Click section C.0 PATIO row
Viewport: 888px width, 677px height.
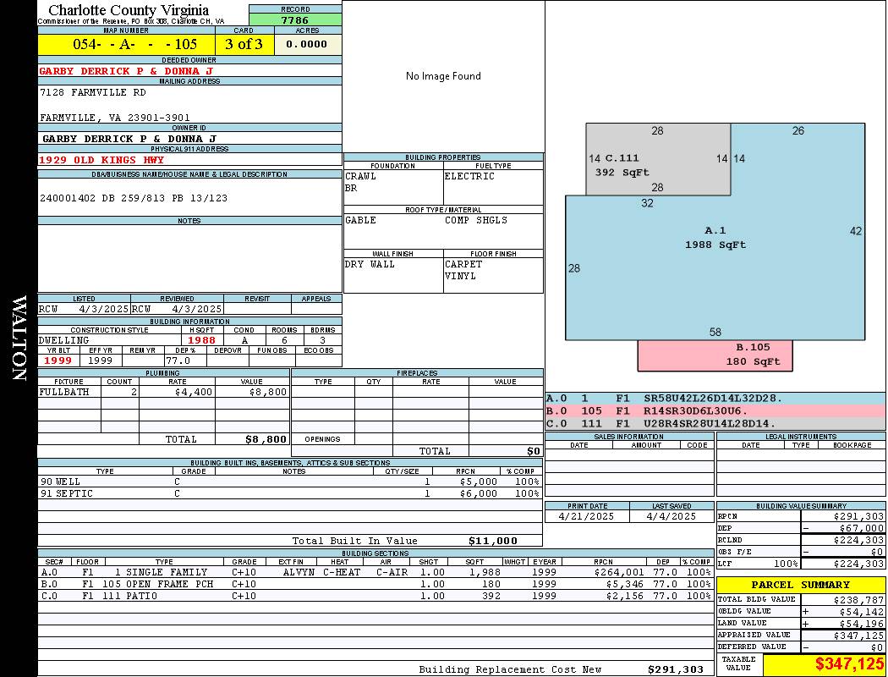point(375,597)
